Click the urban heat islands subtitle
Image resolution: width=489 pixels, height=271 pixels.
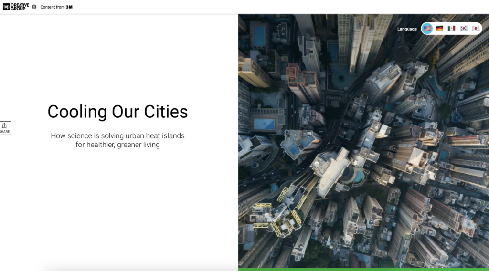[x=117, y=140]
